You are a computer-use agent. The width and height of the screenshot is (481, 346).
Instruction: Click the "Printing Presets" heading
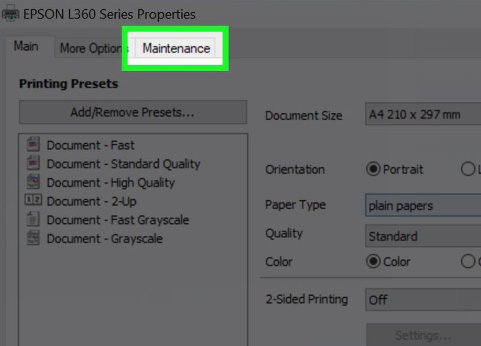[x=69, y=84]
